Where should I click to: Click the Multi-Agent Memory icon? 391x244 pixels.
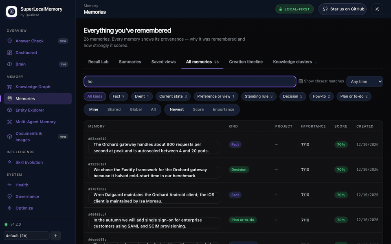pos(9,122)
